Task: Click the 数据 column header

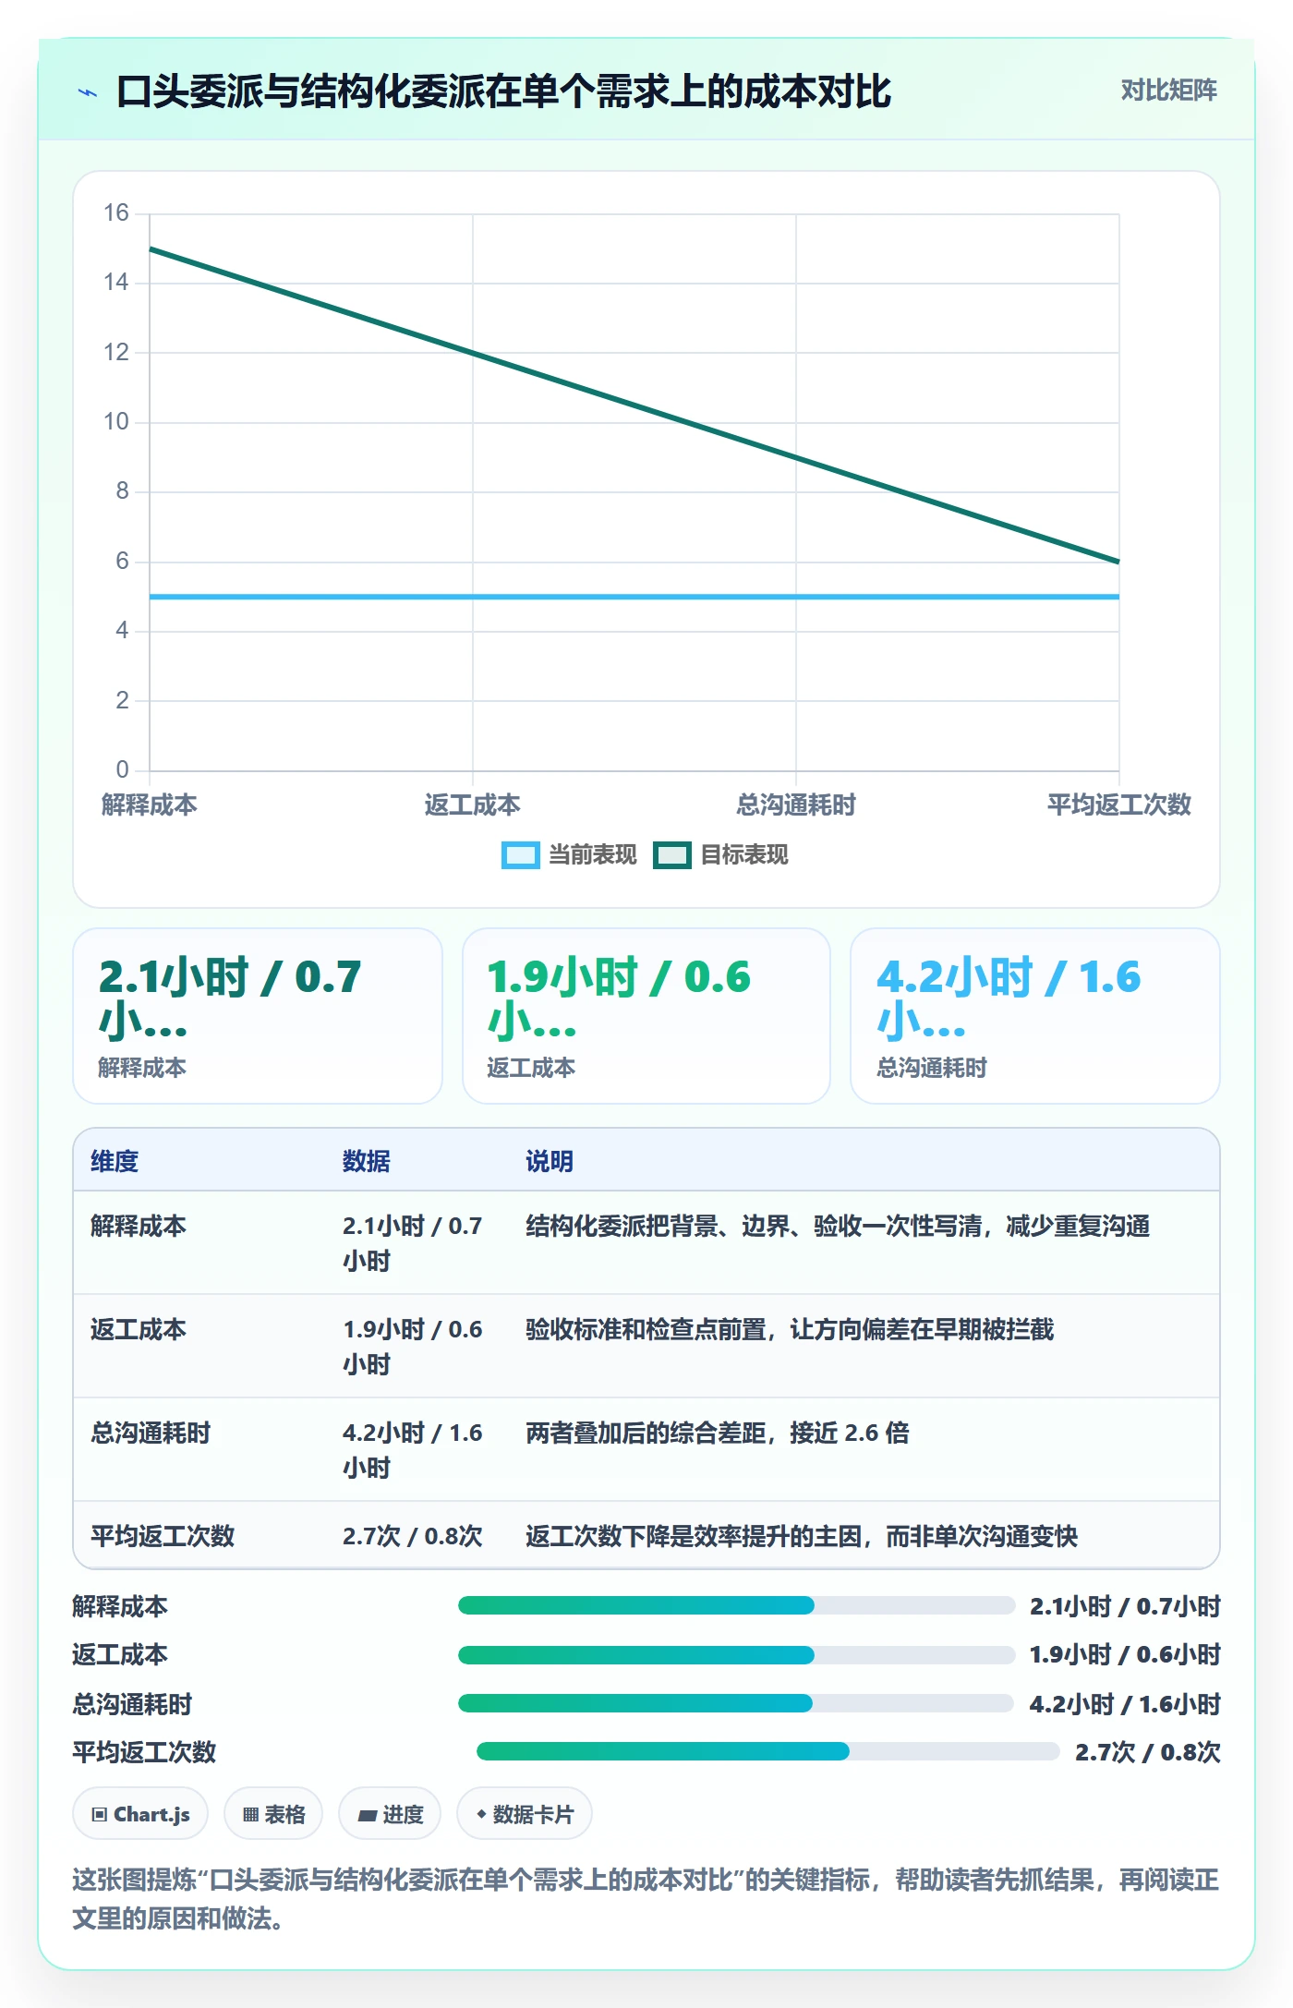Action: 367,1161
